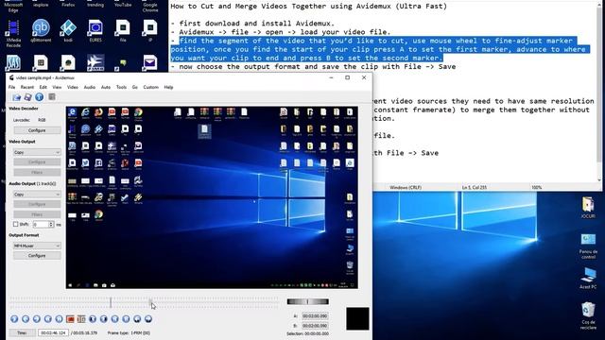
Task: Click the Shift value spinner arrows
Action: coord(51,224)
